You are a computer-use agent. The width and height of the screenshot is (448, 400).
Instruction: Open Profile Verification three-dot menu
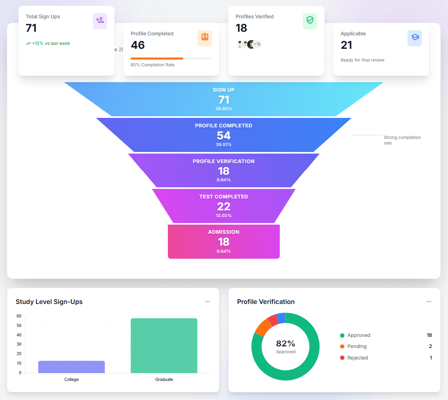pyautogui.click(x=429, y=302)
